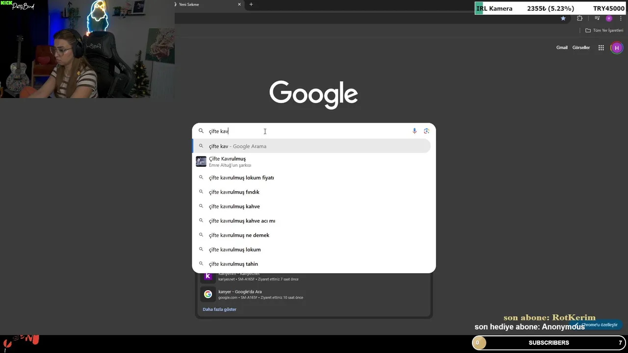Image resolution: width=628 pixels, height=353 pixels.
Task: Close the Yeni Sekme tab
Action: pos(239,4)
